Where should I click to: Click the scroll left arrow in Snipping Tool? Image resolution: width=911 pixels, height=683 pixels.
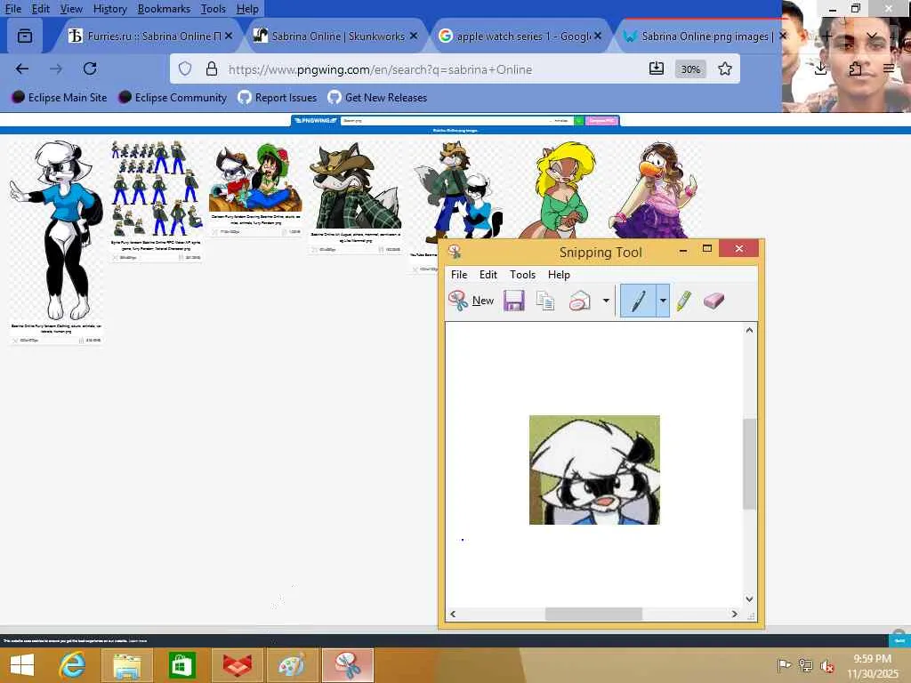(x=453, y=614)
